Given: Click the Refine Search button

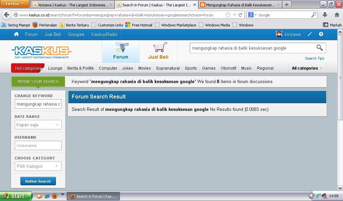Looking at the screenshot, I should (x=38, y=181).
